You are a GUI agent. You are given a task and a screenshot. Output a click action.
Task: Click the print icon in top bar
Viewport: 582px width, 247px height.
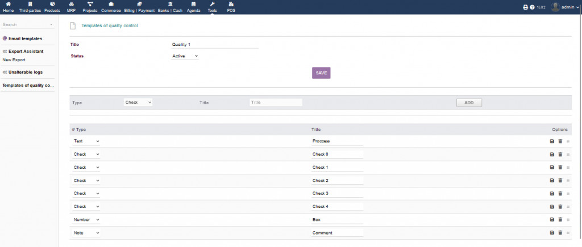point(525,7)
